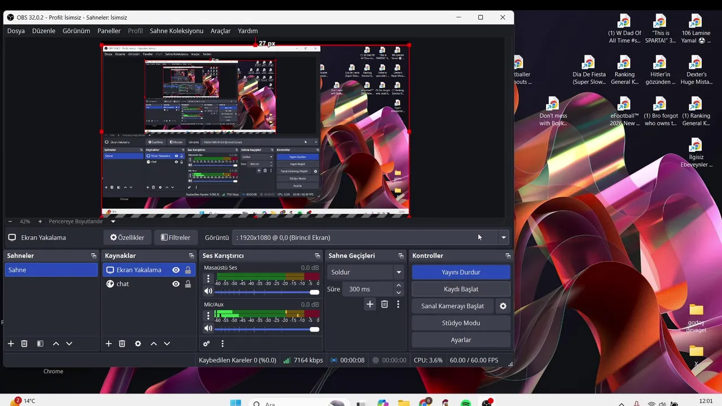Move source down with Kaynaklar down arrow
The width and height of the screenshot is (722, 406).
(167, 343)
